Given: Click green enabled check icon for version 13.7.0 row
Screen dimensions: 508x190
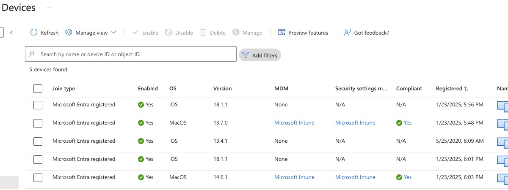Looking at the screenshot, I should coord(141,123).
